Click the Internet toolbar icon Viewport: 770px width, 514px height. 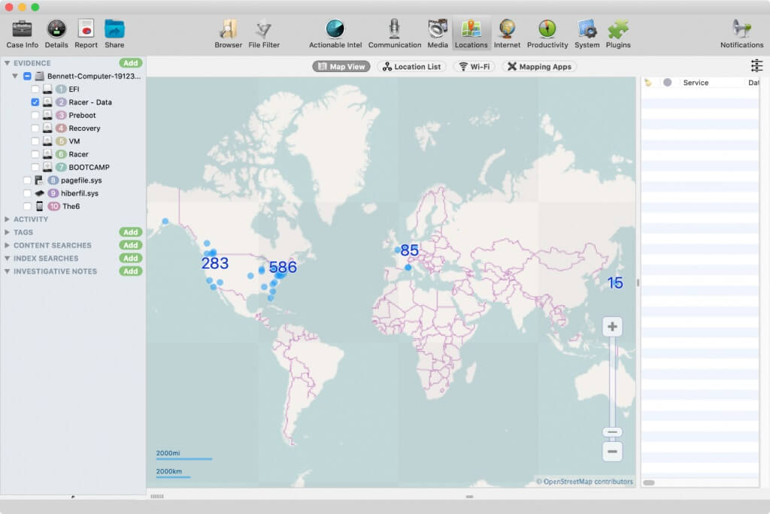[x=507, y=30]
